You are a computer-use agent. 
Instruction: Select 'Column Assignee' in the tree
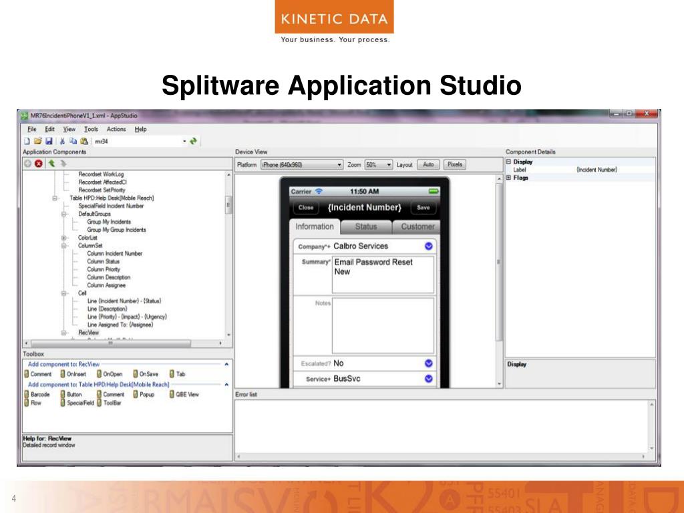click(x=106, y=285)
